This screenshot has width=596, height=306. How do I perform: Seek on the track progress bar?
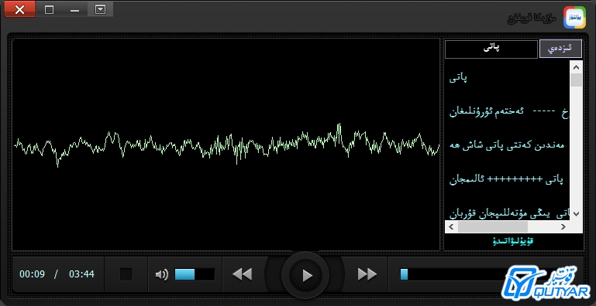tap(453, 274)
